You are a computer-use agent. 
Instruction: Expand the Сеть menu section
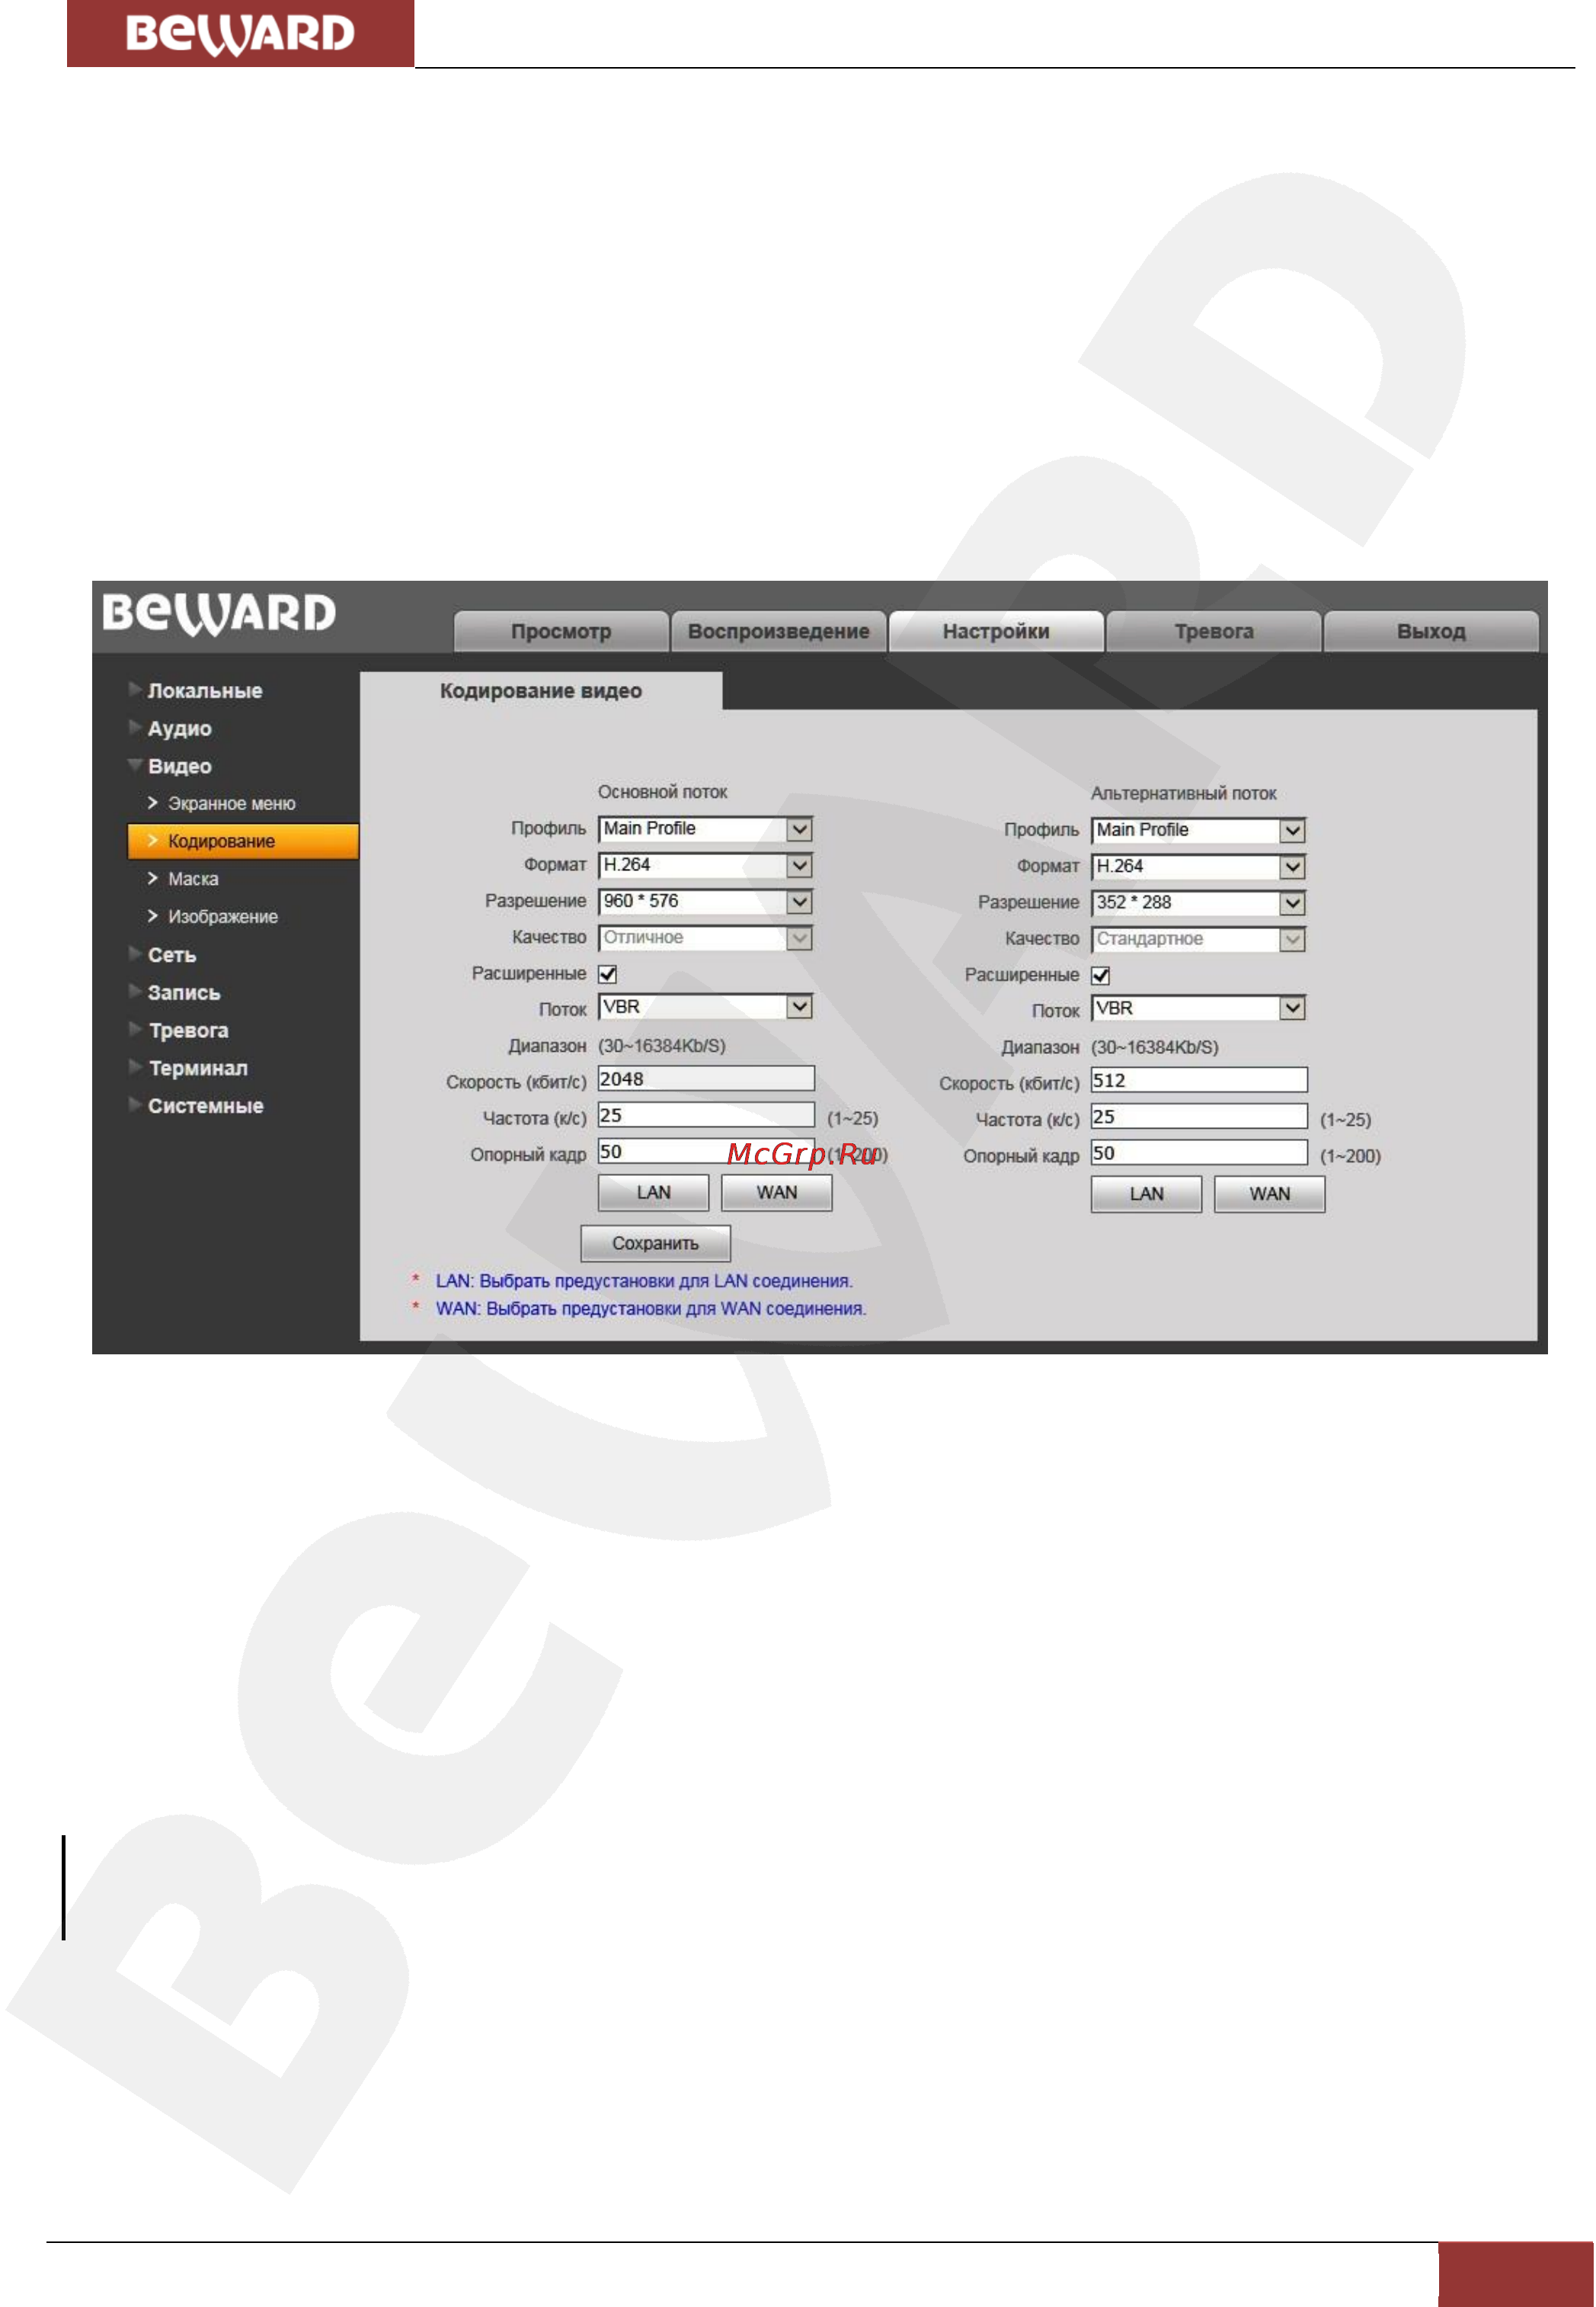click(x=171, y=956)
